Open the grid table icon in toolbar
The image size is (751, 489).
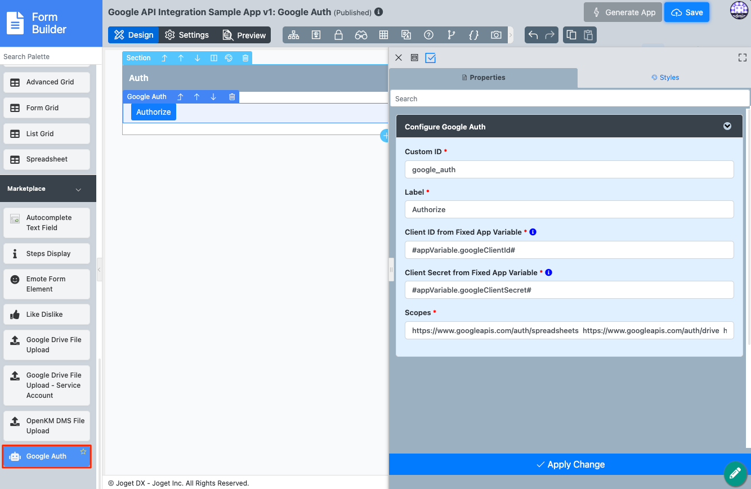tap(384, 35)
